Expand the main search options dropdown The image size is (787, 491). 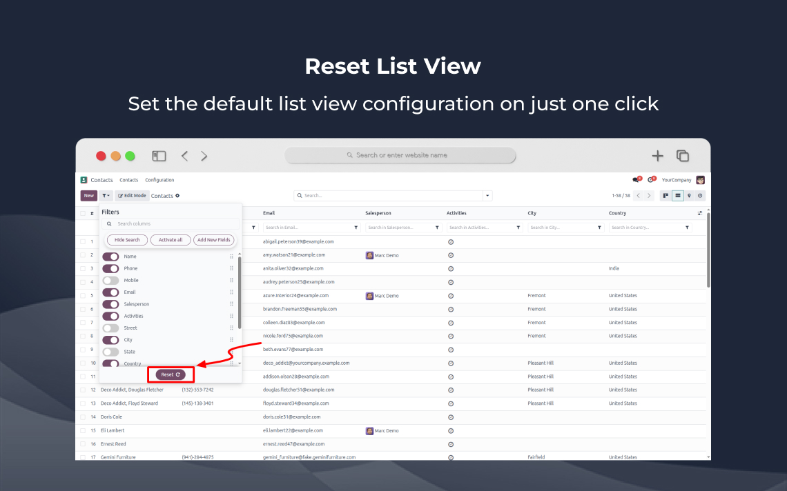(x=487, y=196)
